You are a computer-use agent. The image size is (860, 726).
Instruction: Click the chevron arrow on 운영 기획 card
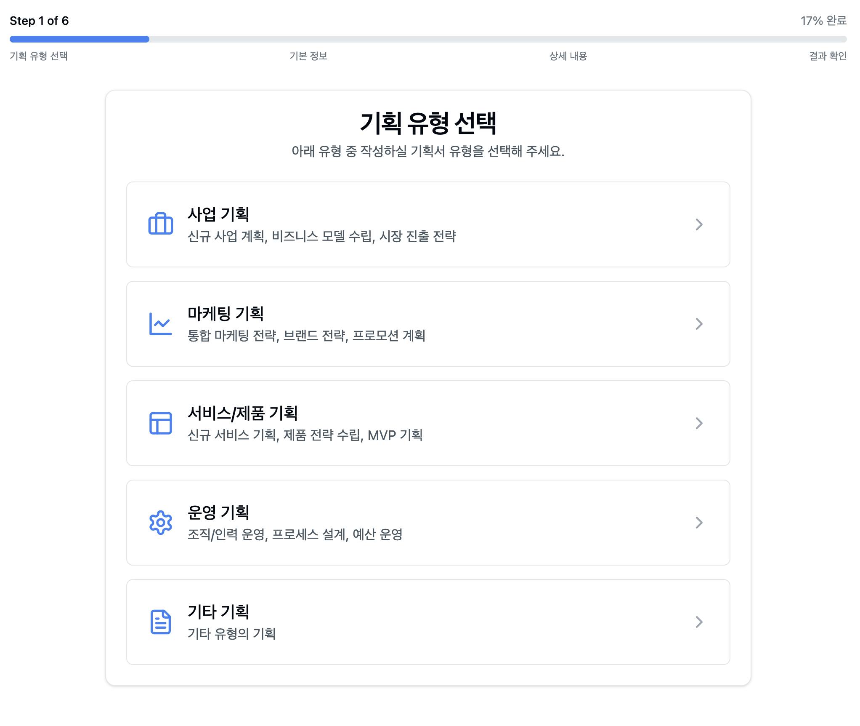coord(699,523)
